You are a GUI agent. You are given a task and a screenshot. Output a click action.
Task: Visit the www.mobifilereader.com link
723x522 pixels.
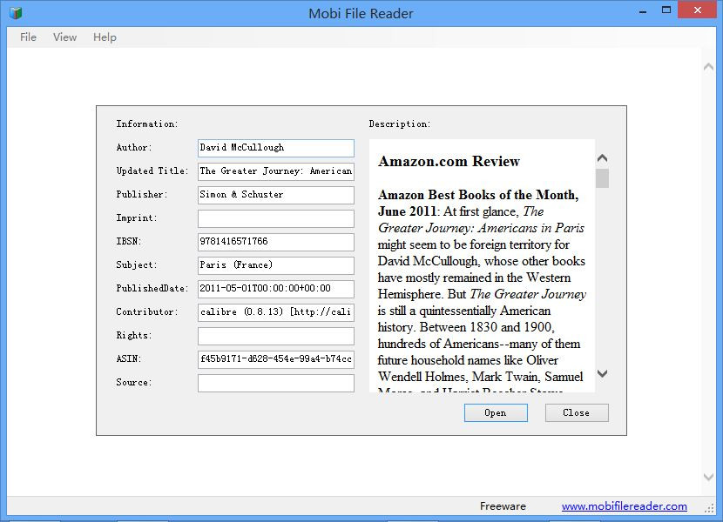point(625,506)
